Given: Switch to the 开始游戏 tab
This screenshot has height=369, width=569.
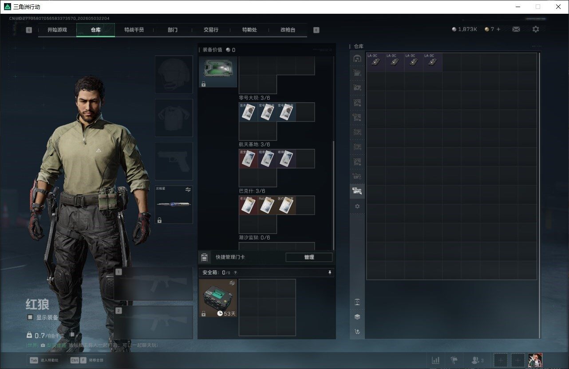Looking at the screenshot, I should click(x=57, y=30).
